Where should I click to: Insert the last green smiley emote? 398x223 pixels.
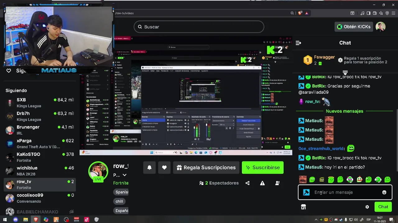pyautogui.click(x=387, y=179)
